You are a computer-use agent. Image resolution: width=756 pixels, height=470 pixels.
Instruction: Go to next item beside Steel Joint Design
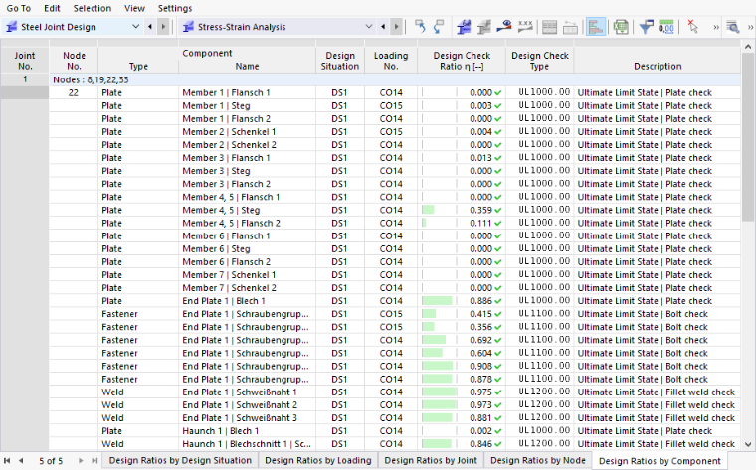pos(164,27)
